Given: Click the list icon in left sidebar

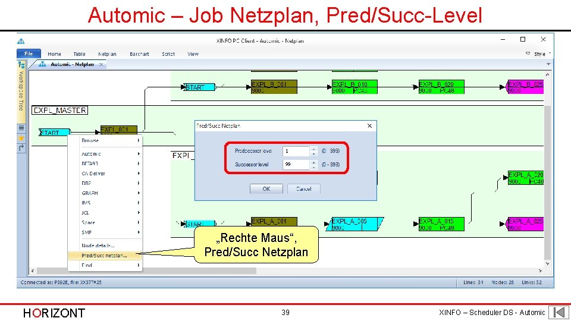Looking at the screenshot, I should point(21,128).
